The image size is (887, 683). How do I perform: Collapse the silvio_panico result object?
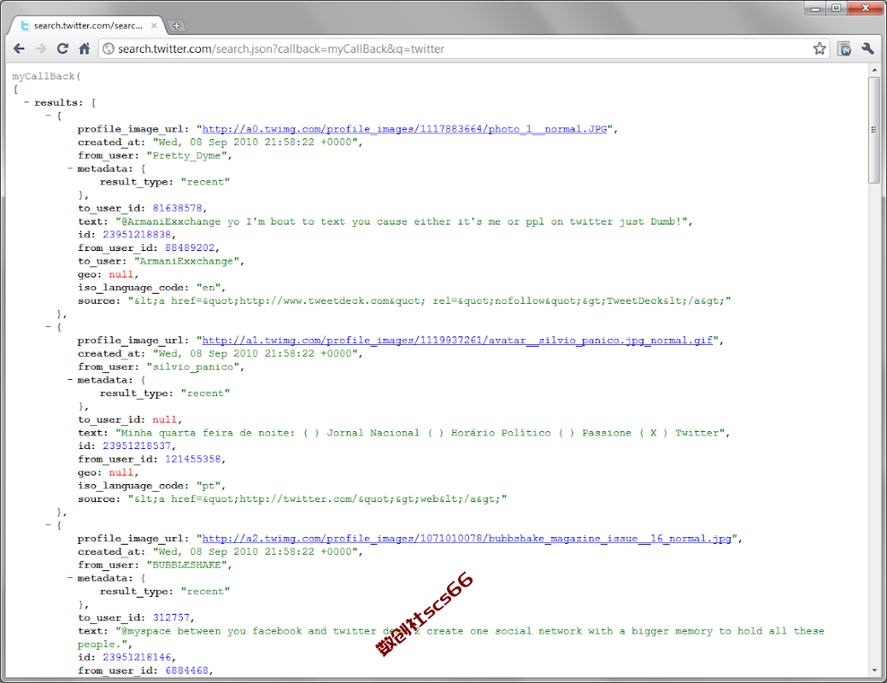49,327
